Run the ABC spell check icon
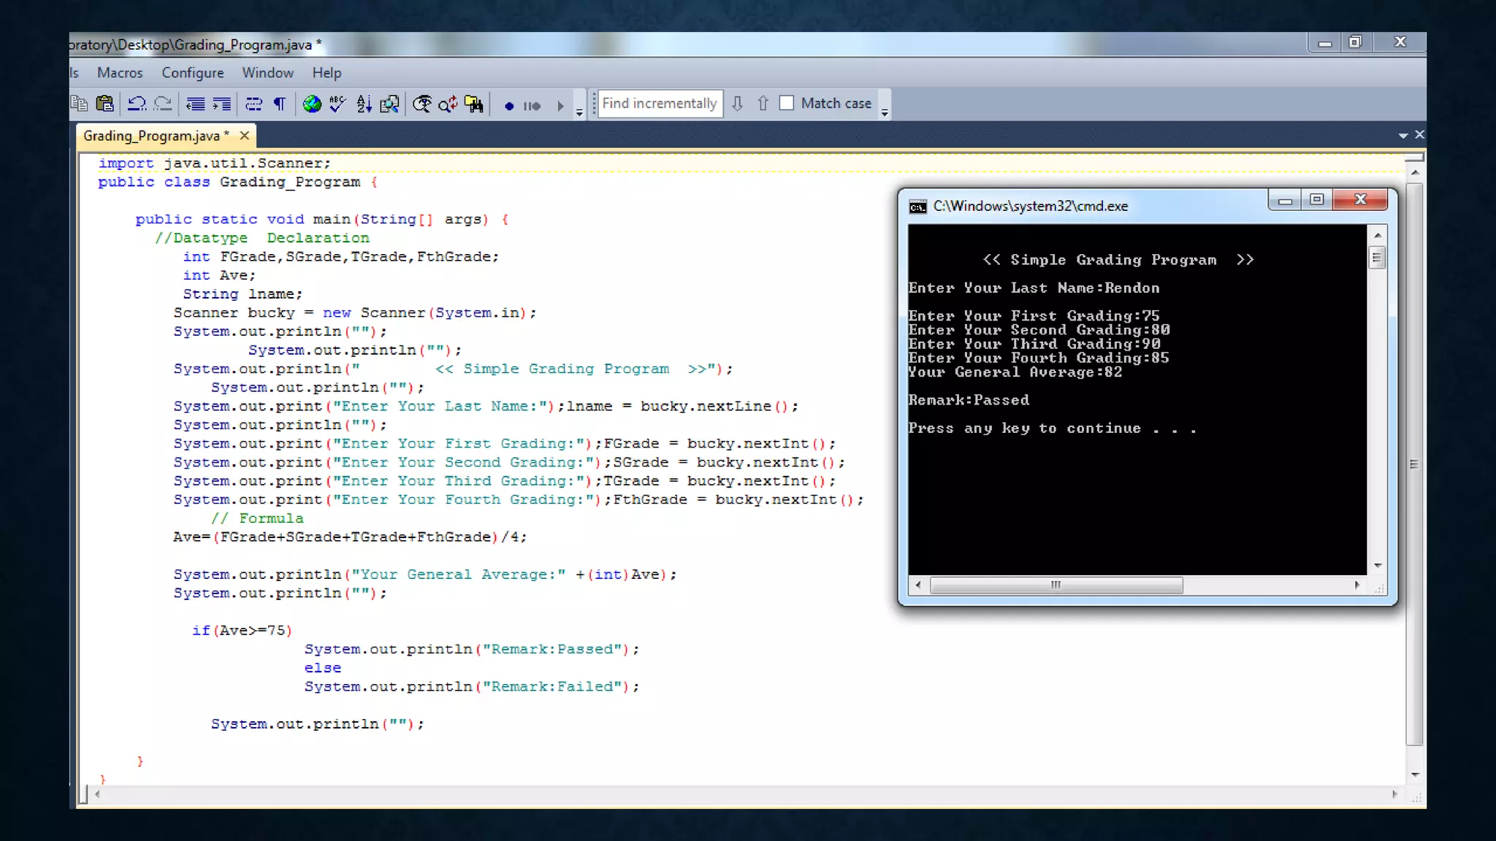This screenshot has width=1496, height=841. [337, 104]
